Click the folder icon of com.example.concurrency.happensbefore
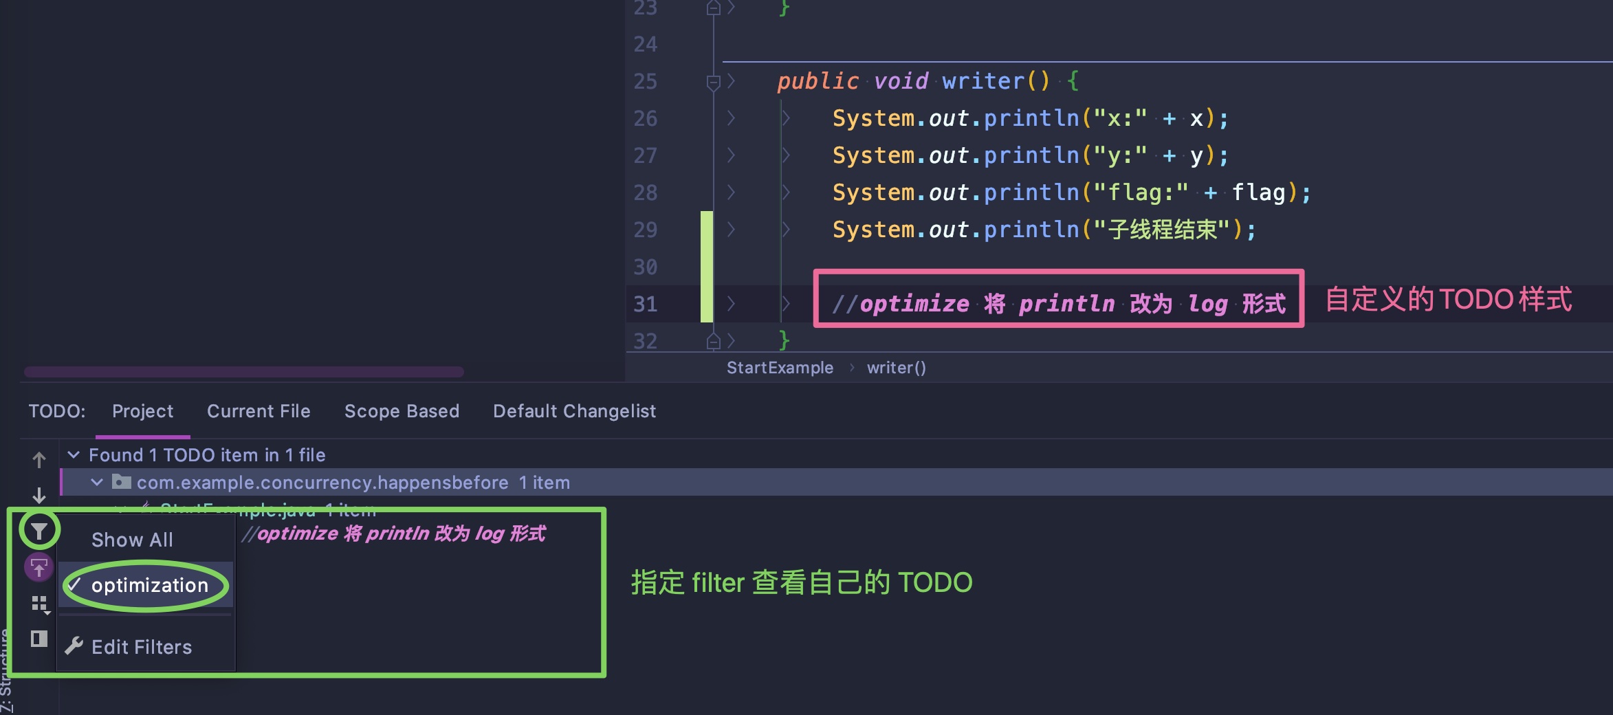Screen dimensions: 1613x715 (x=122, y=482)
